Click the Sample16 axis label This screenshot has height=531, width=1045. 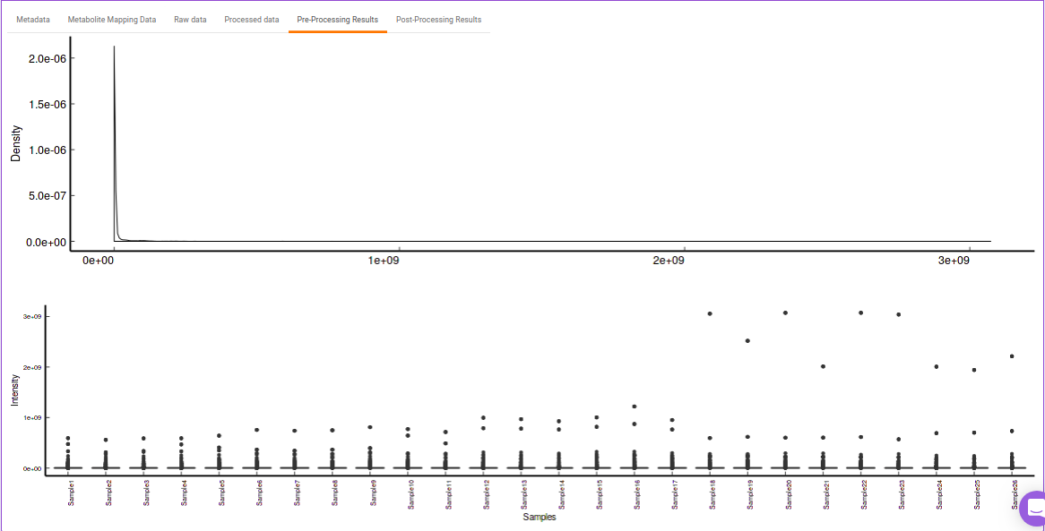pyautogui.click(x=637, y=493)
